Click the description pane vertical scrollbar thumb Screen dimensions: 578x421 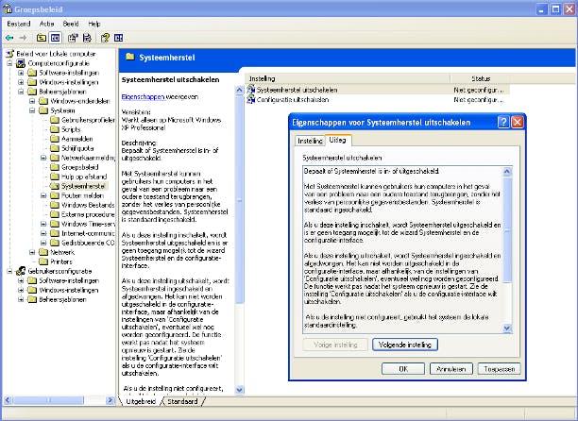[240, 199]
